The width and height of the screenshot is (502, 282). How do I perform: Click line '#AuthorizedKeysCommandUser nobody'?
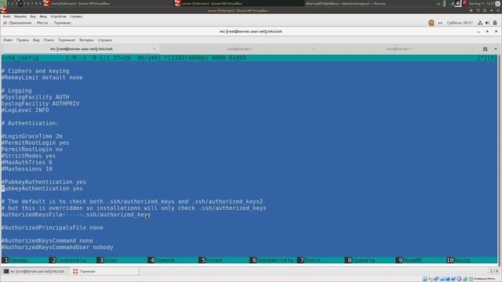pyautogui.click(x=57, y=248)
